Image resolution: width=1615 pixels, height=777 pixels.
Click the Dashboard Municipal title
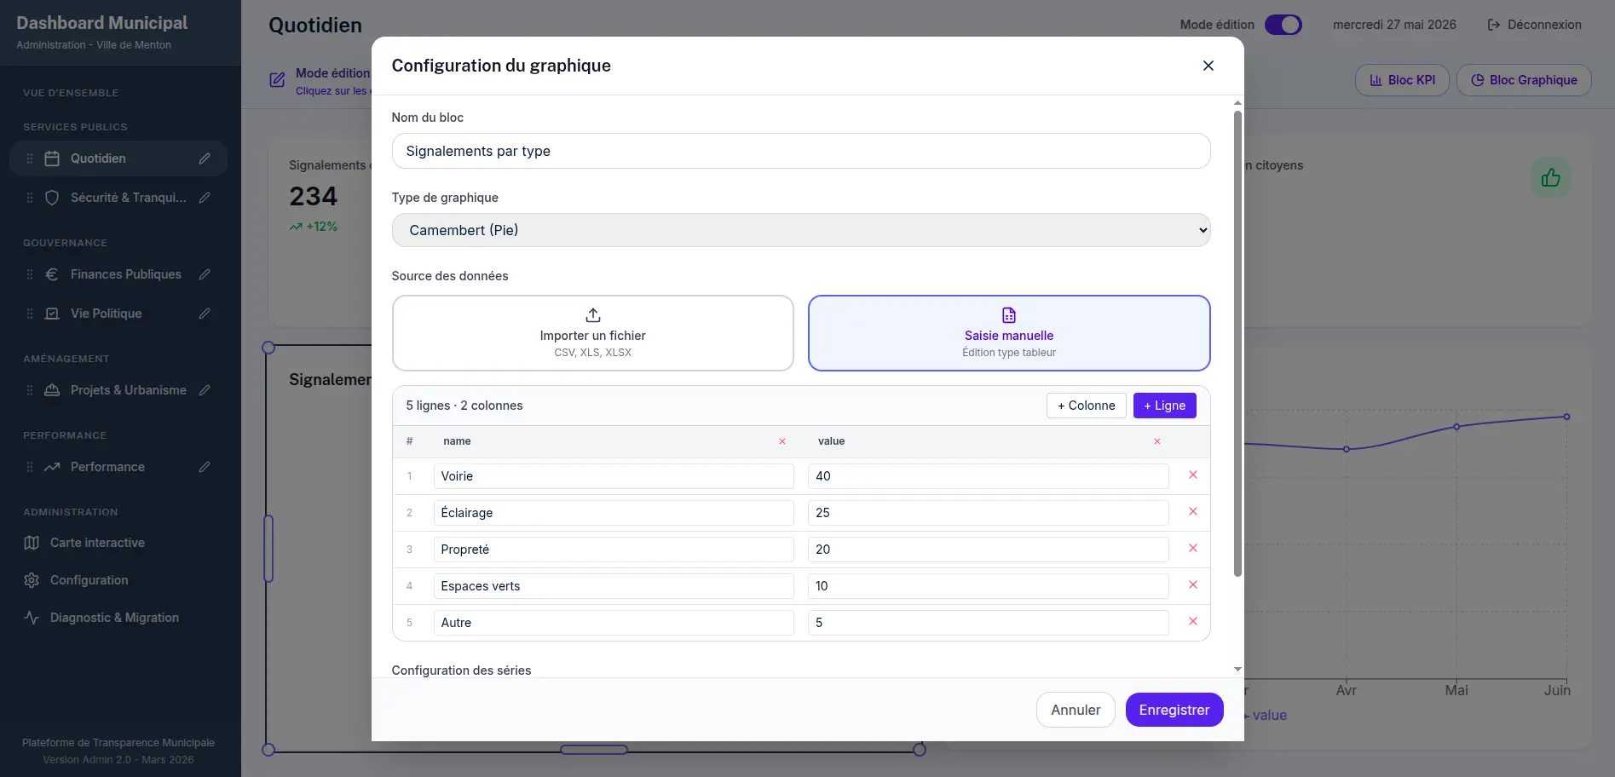[102, 23]
